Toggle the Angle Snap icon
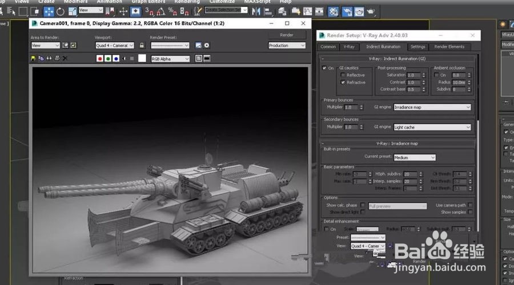Viewport: 514px width, 285px height. click(160, 12)
